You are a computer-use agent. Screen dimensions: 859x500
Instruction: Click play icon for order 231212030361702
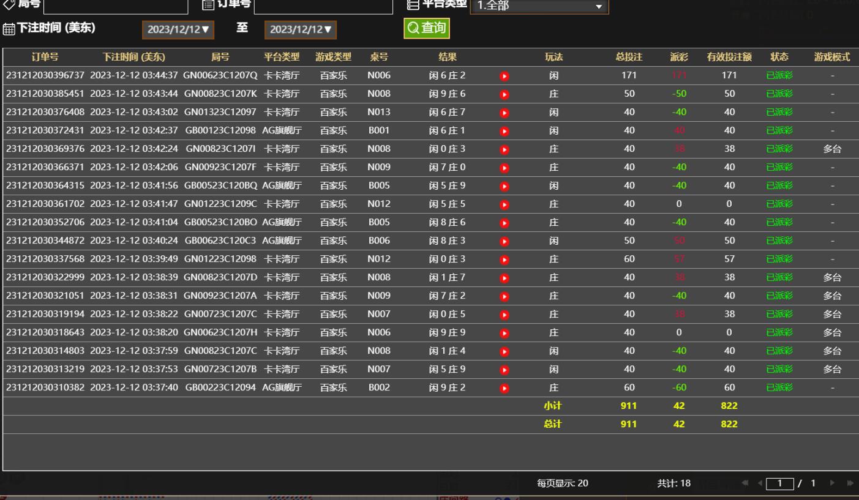pyautogui.click(x=505, y=204)
